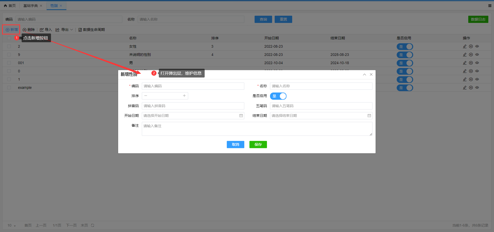
Task: Open the end date calendar picker icon
Action: (x=369, y=116)
